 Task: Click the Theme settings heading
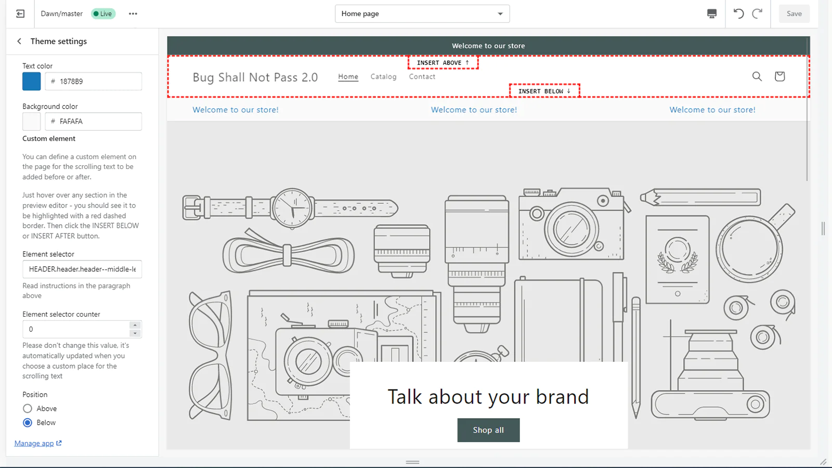59,41
